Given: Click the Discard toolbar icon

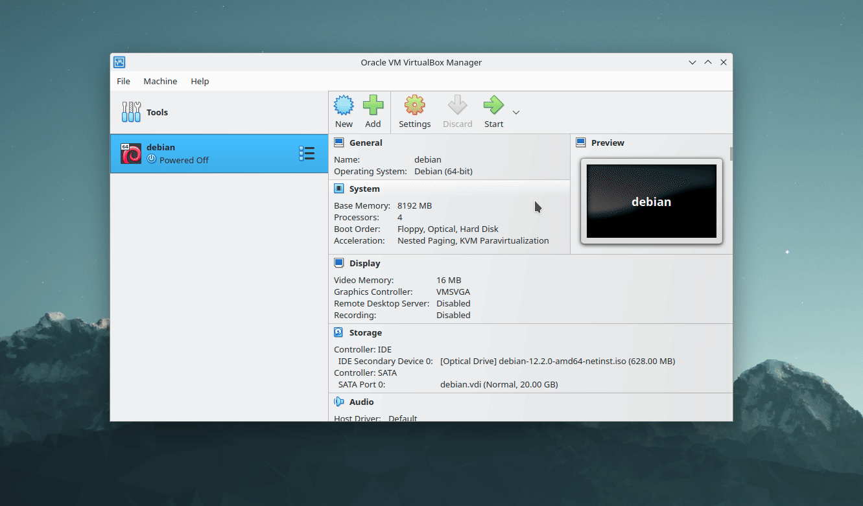Looking at the screenshot, I should 458,105.
